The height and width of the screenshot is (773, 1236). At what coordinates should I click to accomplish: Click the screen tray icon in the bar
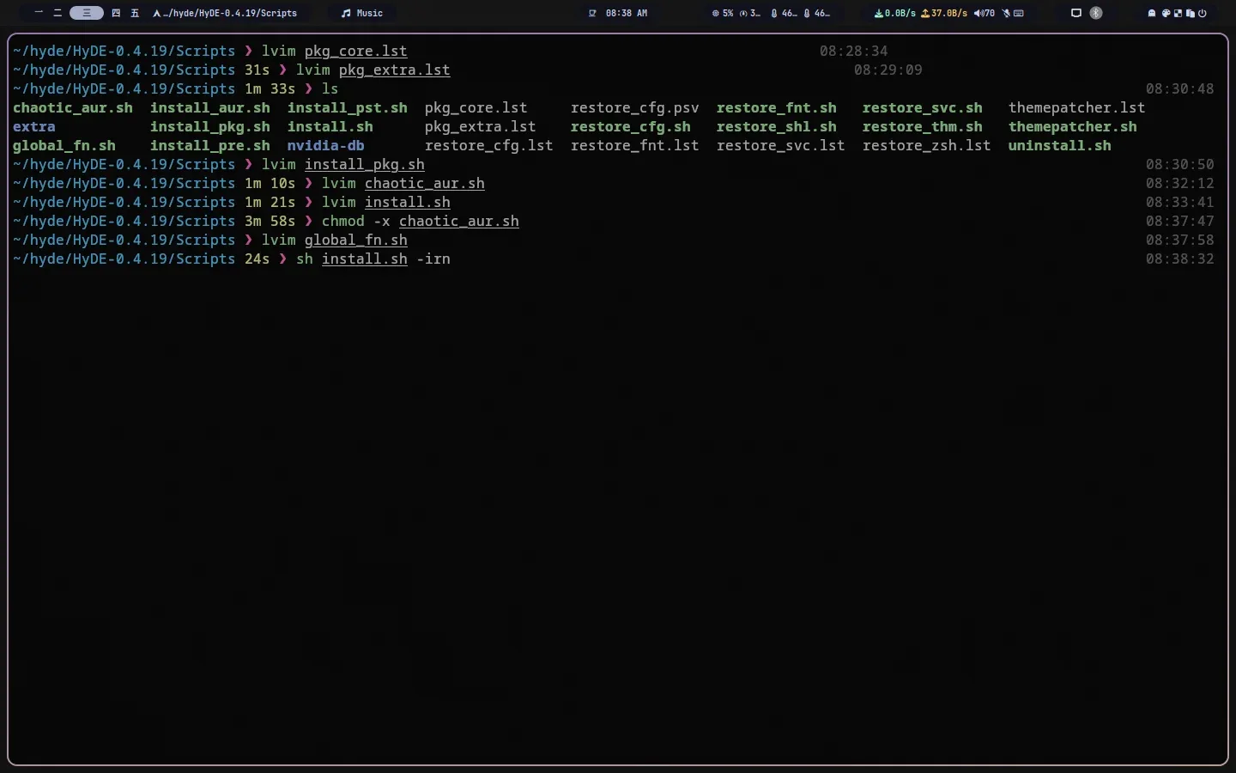coord(1075,13)
